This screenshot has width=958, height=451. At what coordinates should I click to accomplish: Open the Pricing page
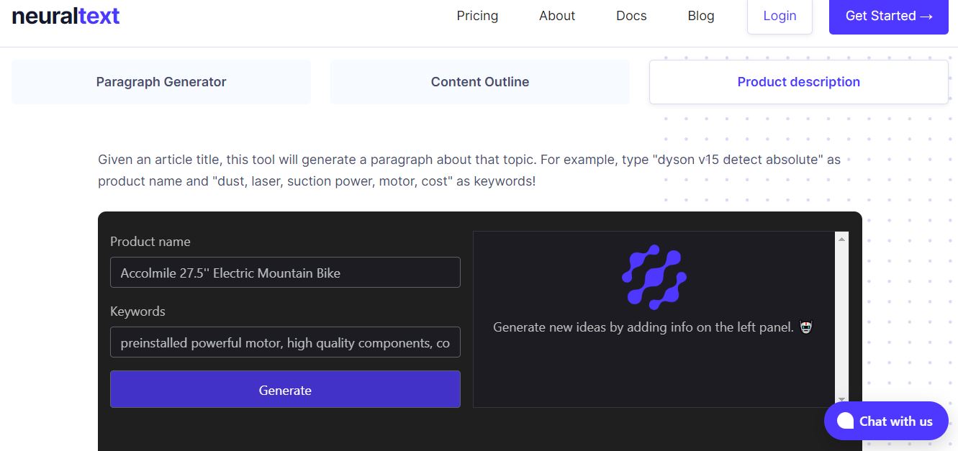[477, 16]
